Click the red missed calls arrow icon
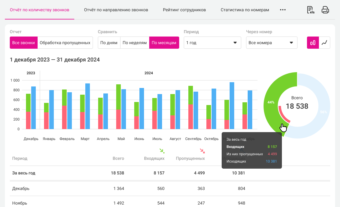Screen dimensions: 340x207 click(202, 151)
